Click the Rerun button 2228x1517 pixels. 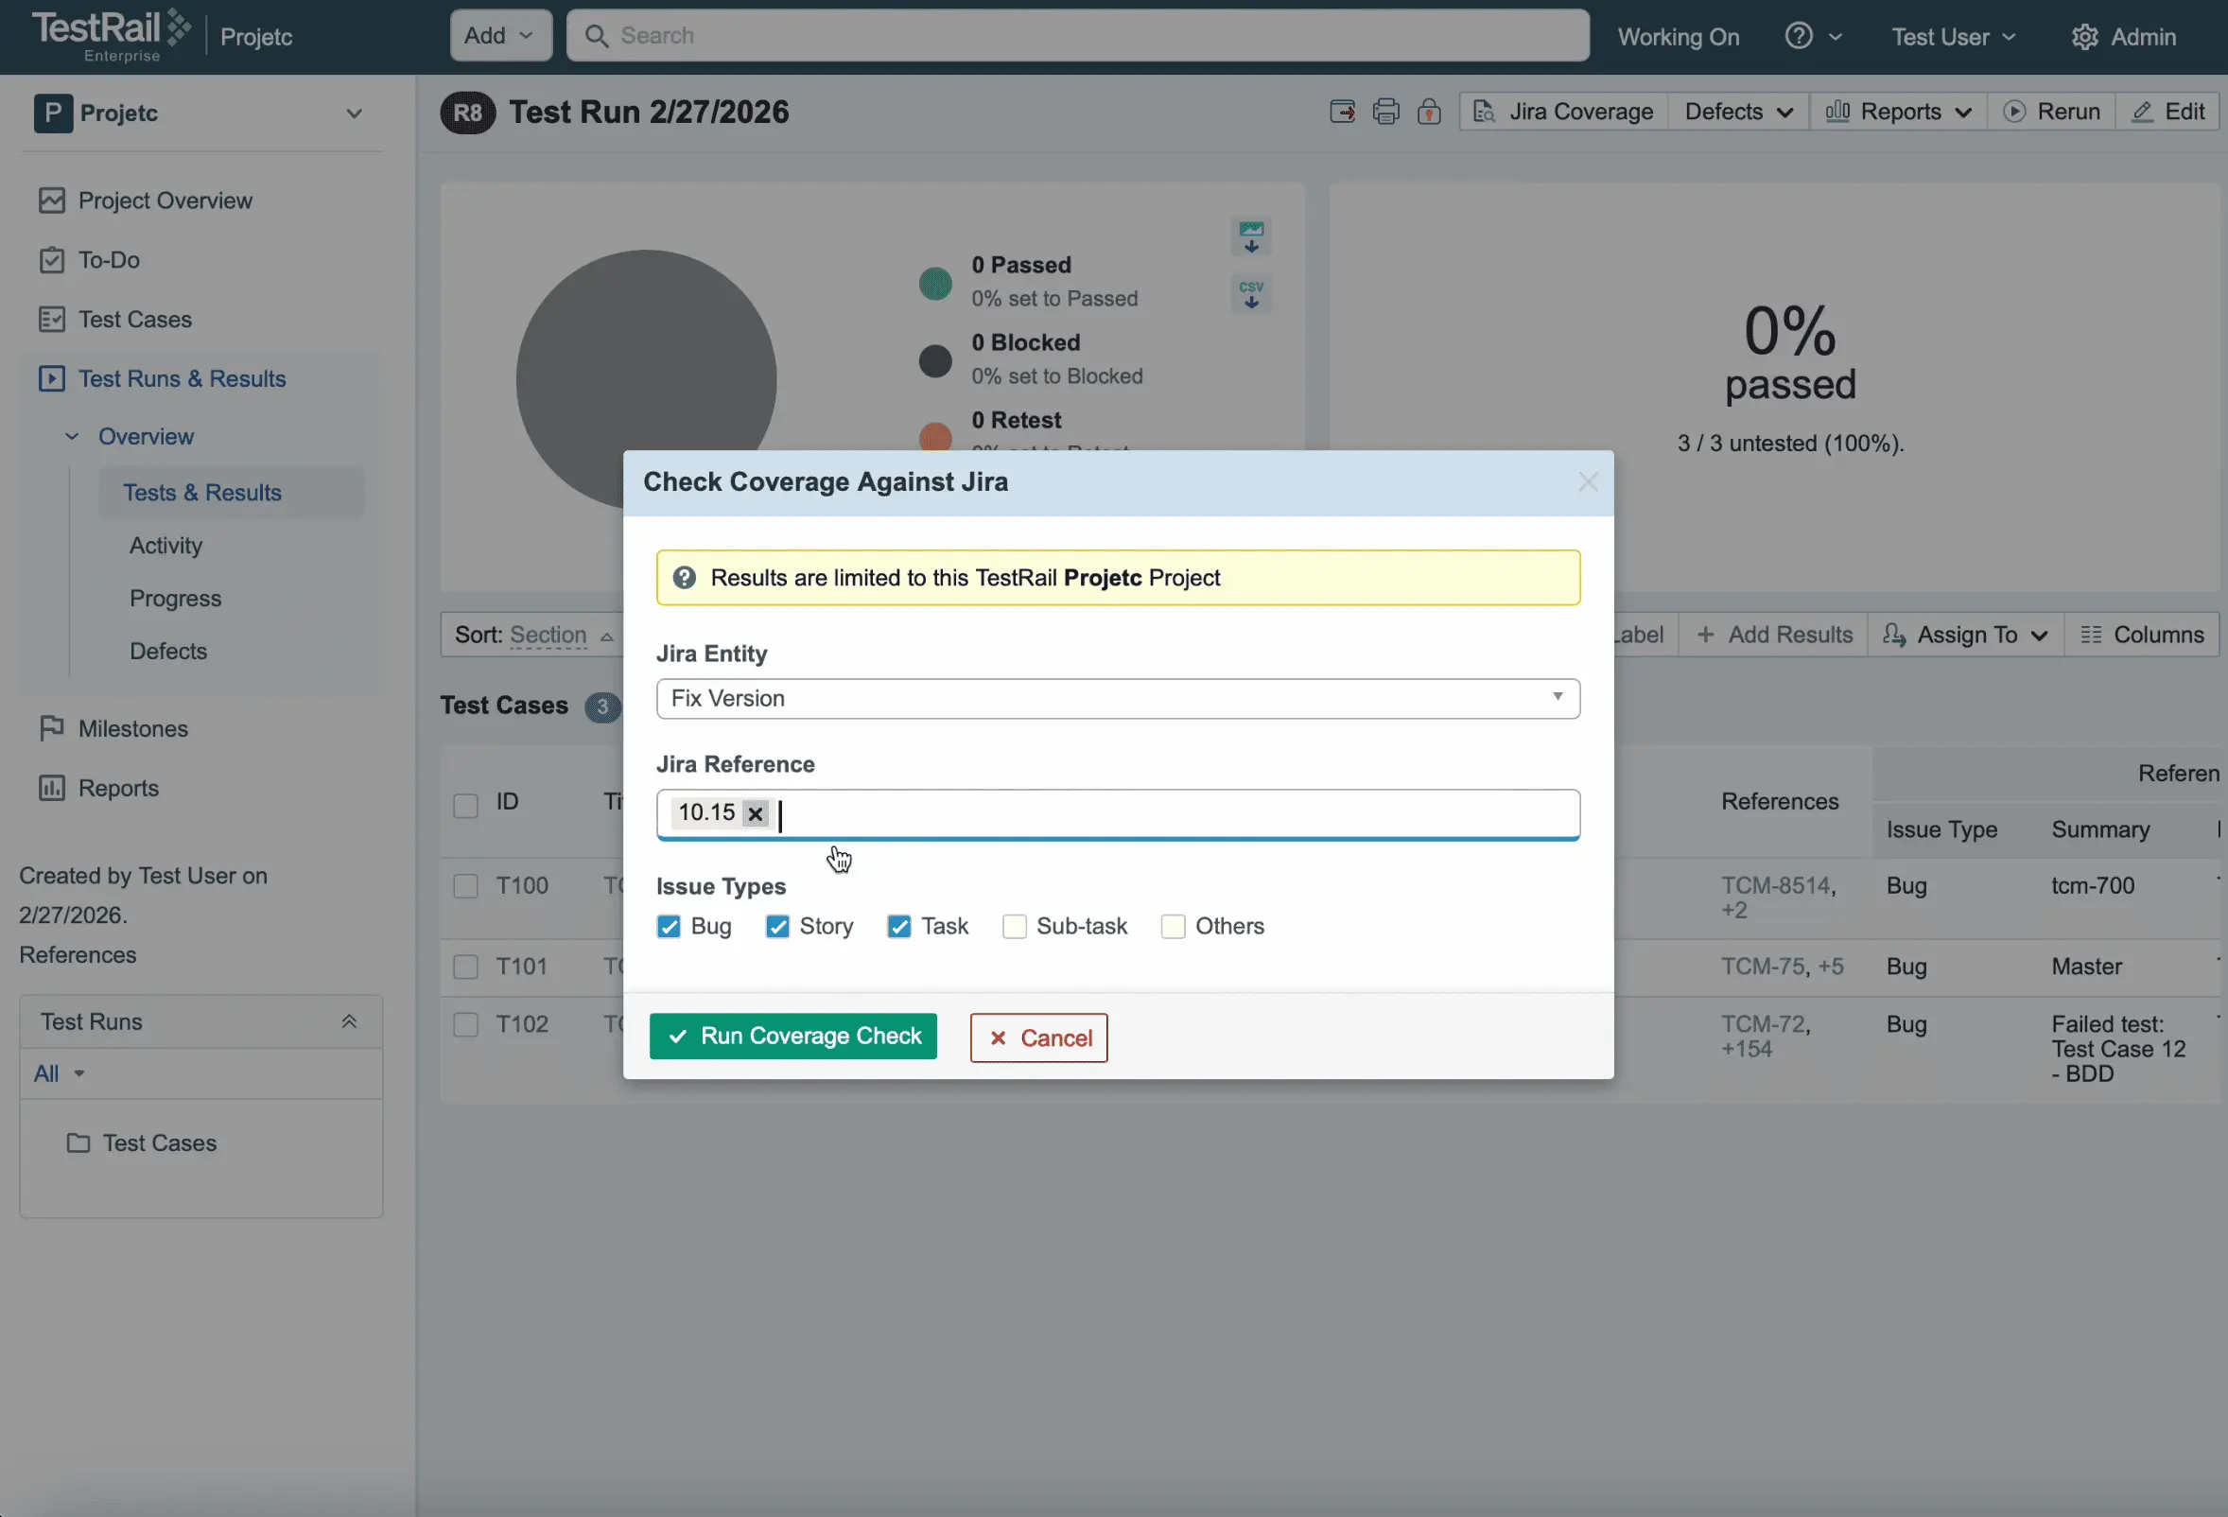pyautogui.click(x=2051, y=113)
